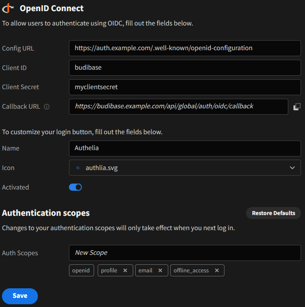Remove the offline_access scope tag
Viewport: 305px width, 307px height.
coord(217,270)
